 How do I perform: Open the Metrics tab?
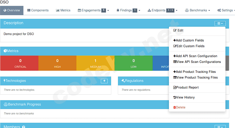click(63, 10)
